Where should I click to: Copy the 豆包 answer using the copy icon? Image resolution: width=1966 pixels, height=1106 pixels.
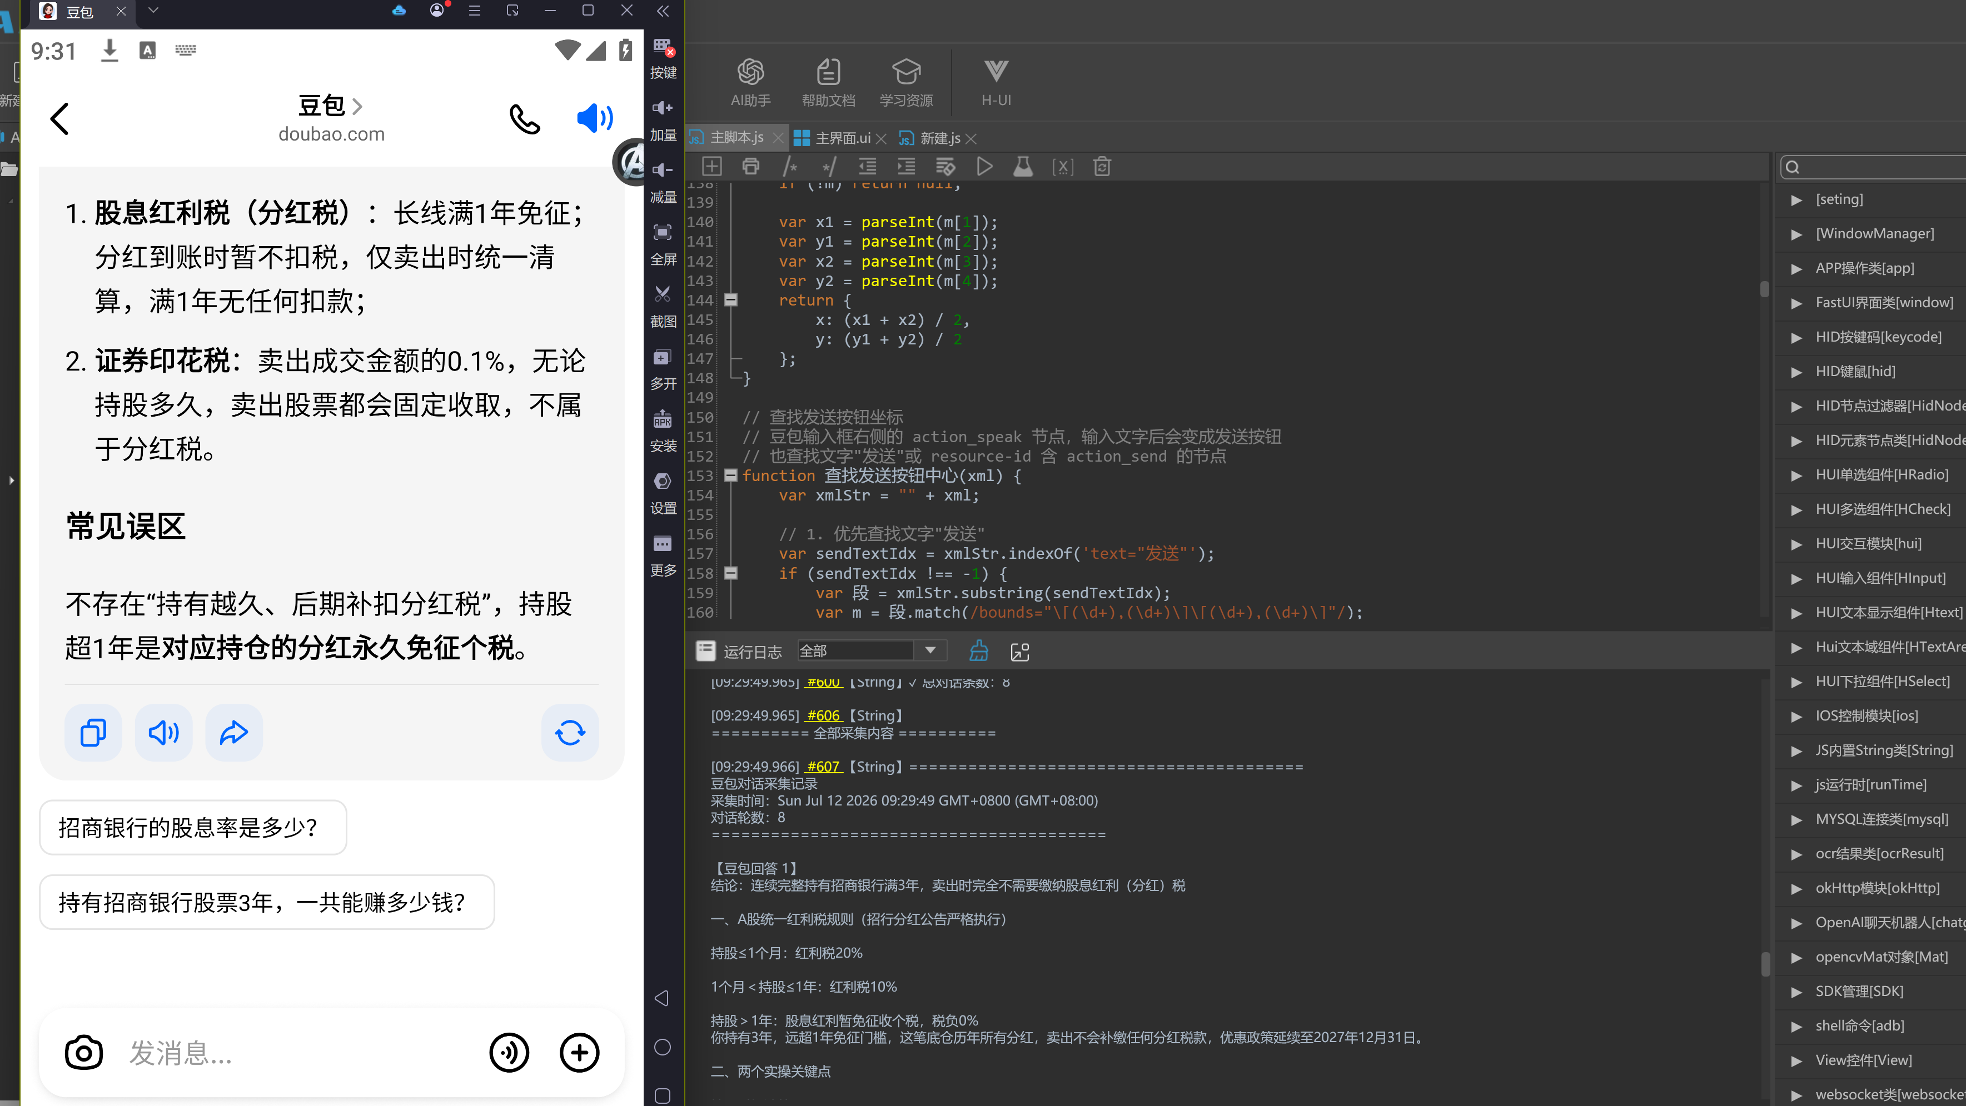[93, 732]
